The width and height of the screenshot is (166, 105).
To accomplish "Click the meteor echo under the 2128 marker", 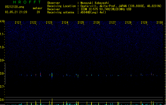I will click(131, 75).
